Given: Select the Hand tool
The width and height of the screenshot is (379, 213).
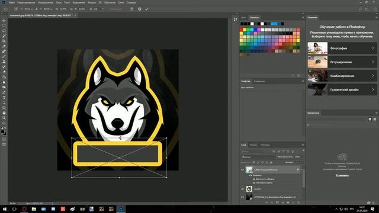Looking at the screenshot, I should click(x=4, y=113).
